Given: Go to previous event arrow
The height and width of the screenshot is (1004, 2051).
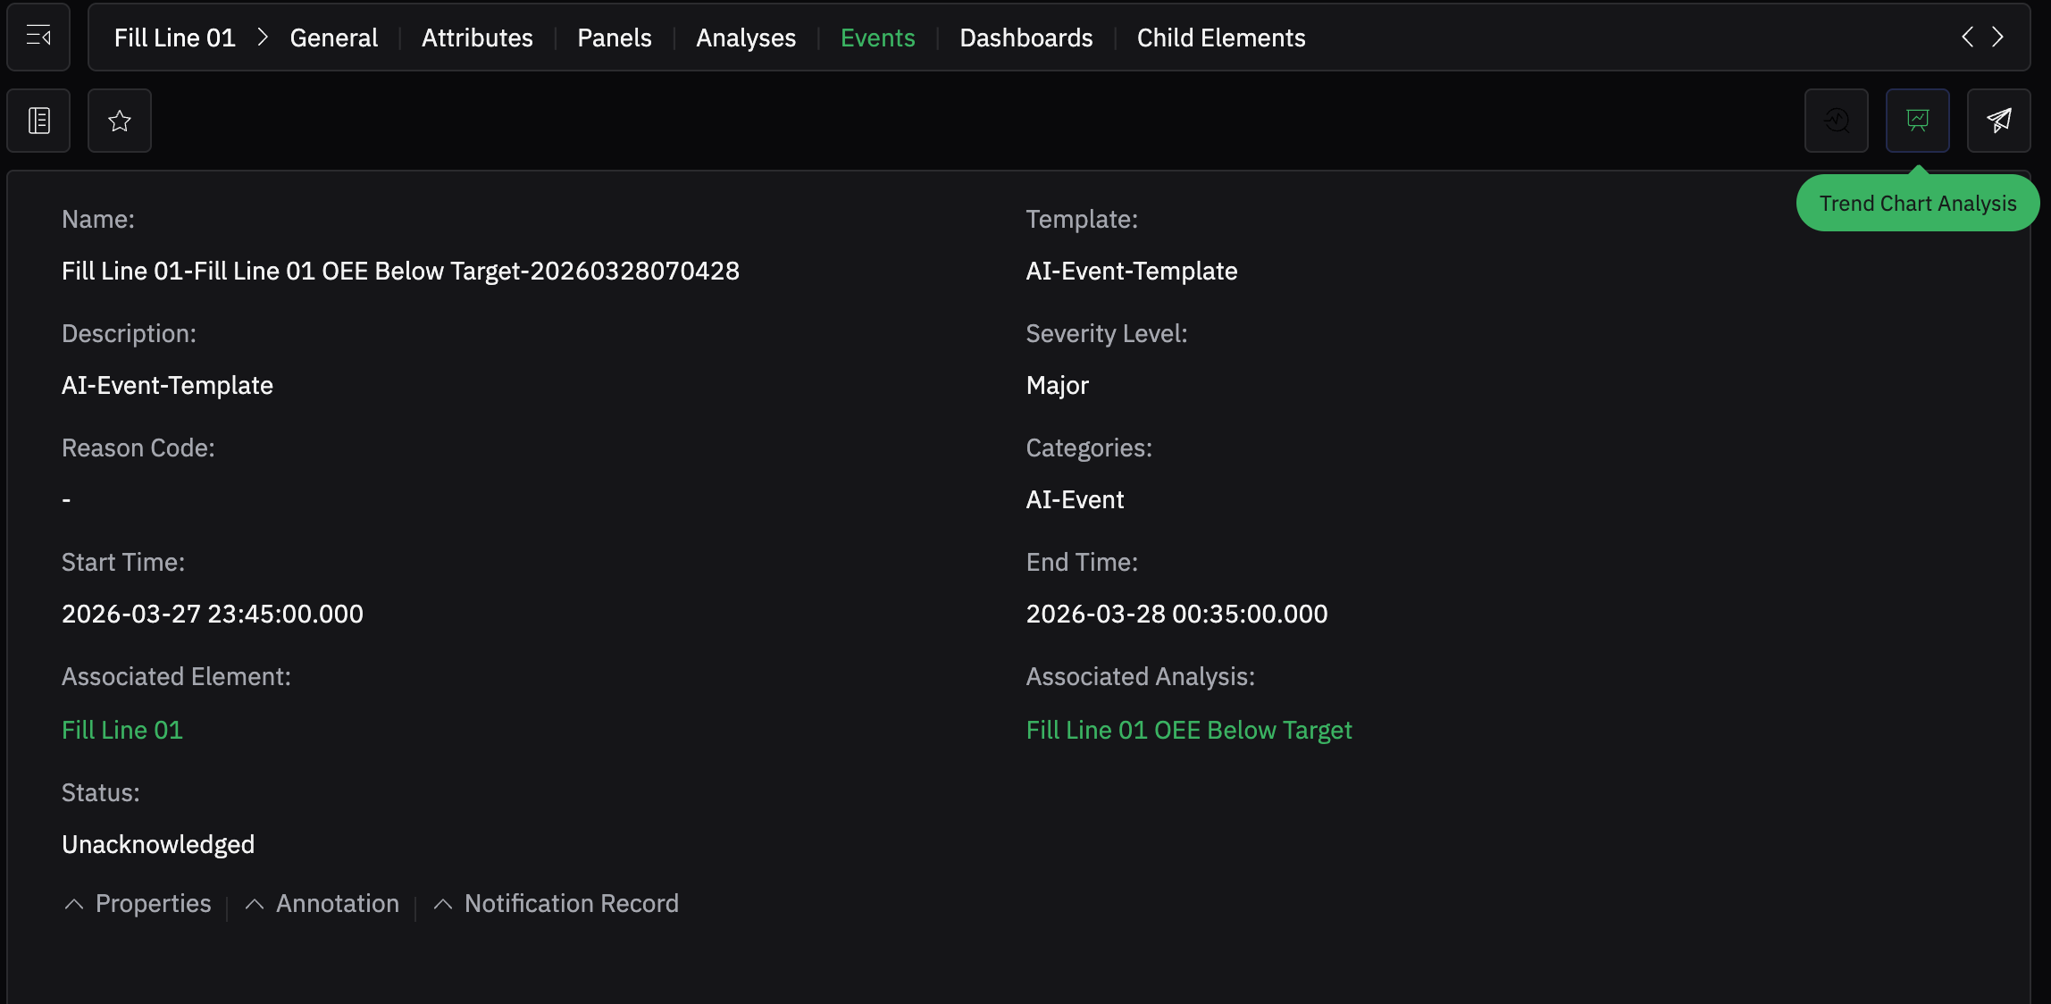Looking at the screenshot, I should pyautogui.click(x=1967, y=37).
